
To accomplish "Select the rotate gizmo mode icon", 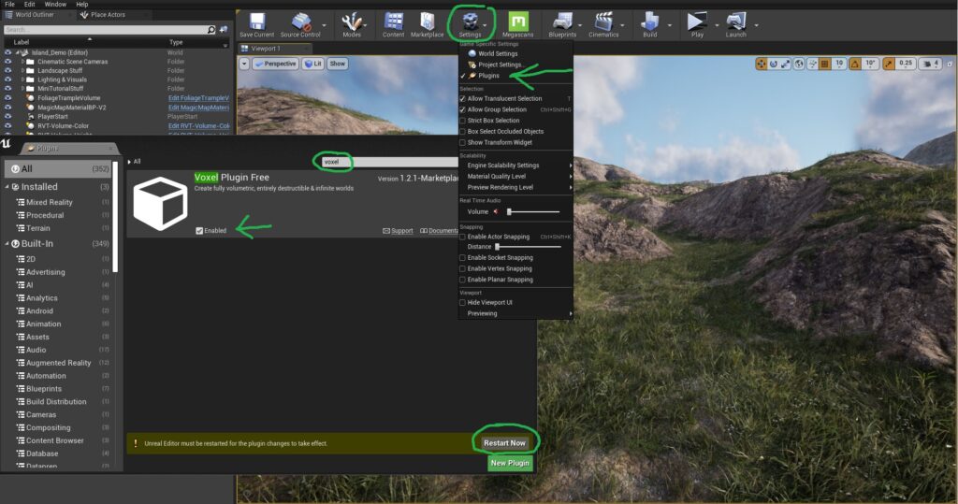I will click(774, 64).
